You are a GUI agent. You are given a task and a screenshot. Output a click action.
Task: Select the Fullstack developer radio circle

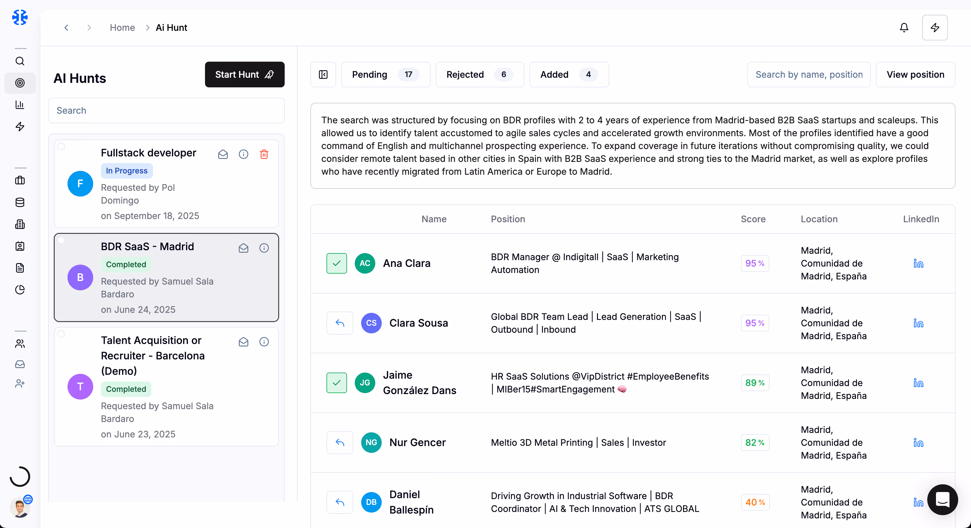[x=61, y=146]
